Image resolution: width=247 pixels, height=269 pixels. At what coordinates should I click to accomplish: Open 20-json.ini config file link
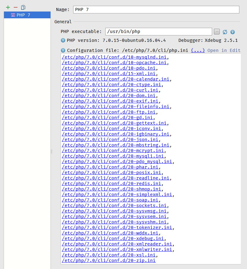point(110,140)
